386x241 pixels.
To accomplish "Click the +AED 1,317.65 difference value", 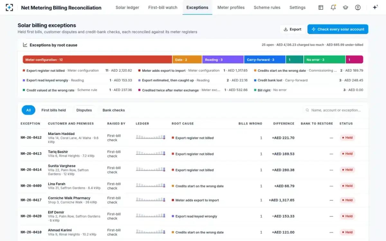I will tap(281, 200).
